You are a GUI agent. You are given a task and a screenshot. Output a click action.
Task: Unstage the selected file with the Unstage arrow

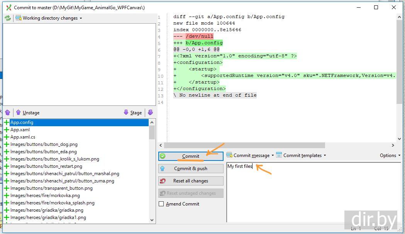(27, 112)
